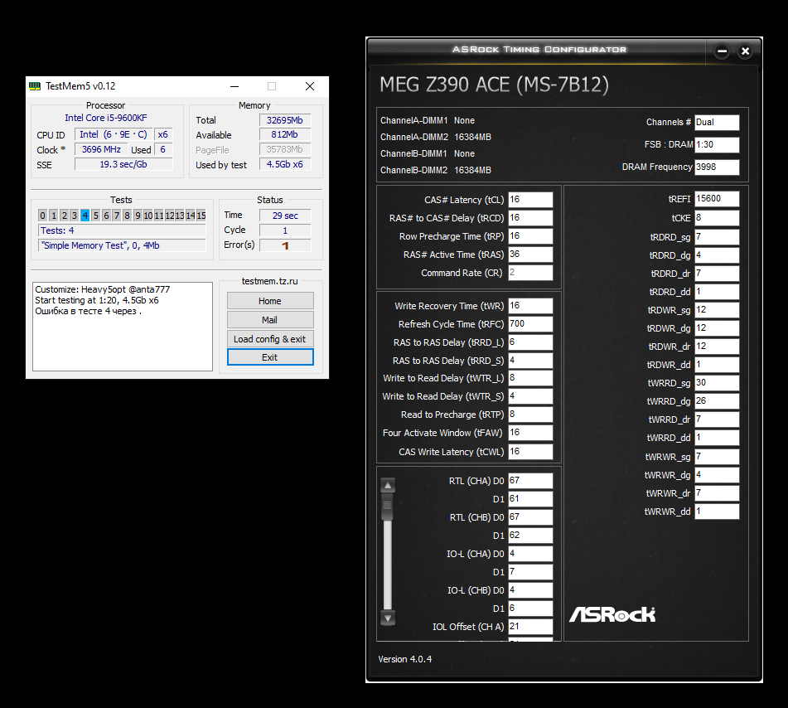Minimize the ASRock Timing Configurator window
Image resolution: width=788 pixels, height=708 pixels.
(x=723, y=51)
